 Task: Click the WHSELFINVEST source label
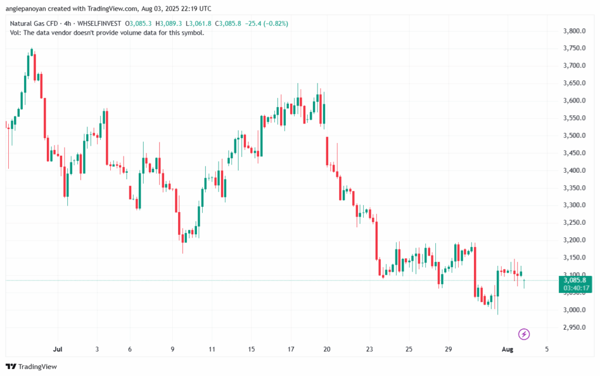99,23
